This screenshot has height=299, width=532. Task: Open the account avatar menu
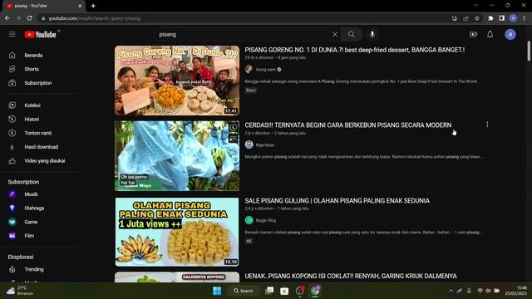(x=510, y=34)
